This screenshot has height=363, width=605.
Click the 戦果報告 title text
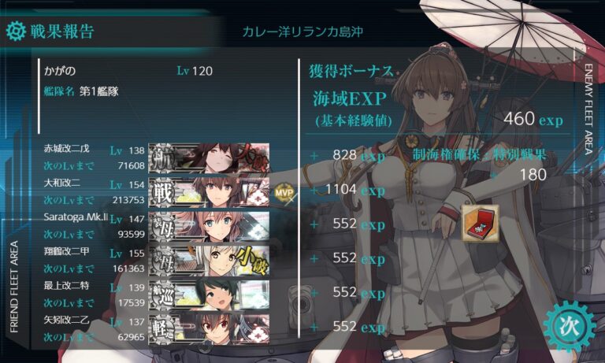coord(62,31)
